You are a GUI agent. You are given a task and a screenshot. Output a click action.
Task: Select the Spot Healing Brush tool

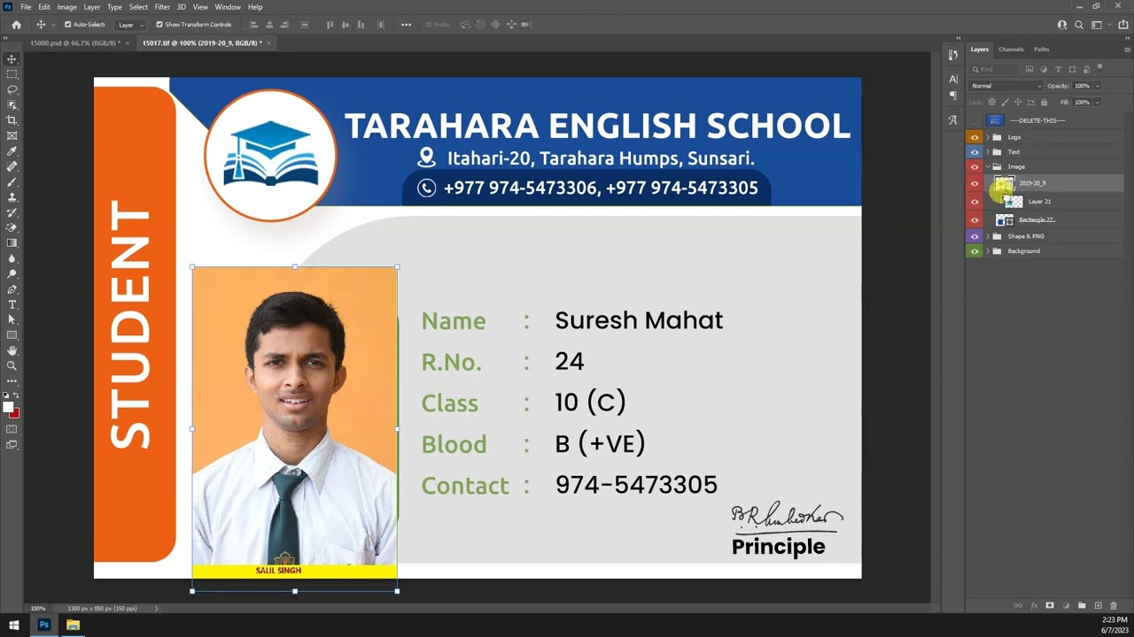coord(12,166)
